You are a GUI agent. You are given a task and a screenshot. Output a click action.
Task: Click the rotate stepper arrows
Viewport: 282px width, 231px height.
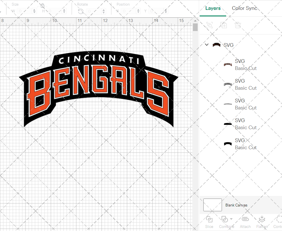(x=103, y=11)
